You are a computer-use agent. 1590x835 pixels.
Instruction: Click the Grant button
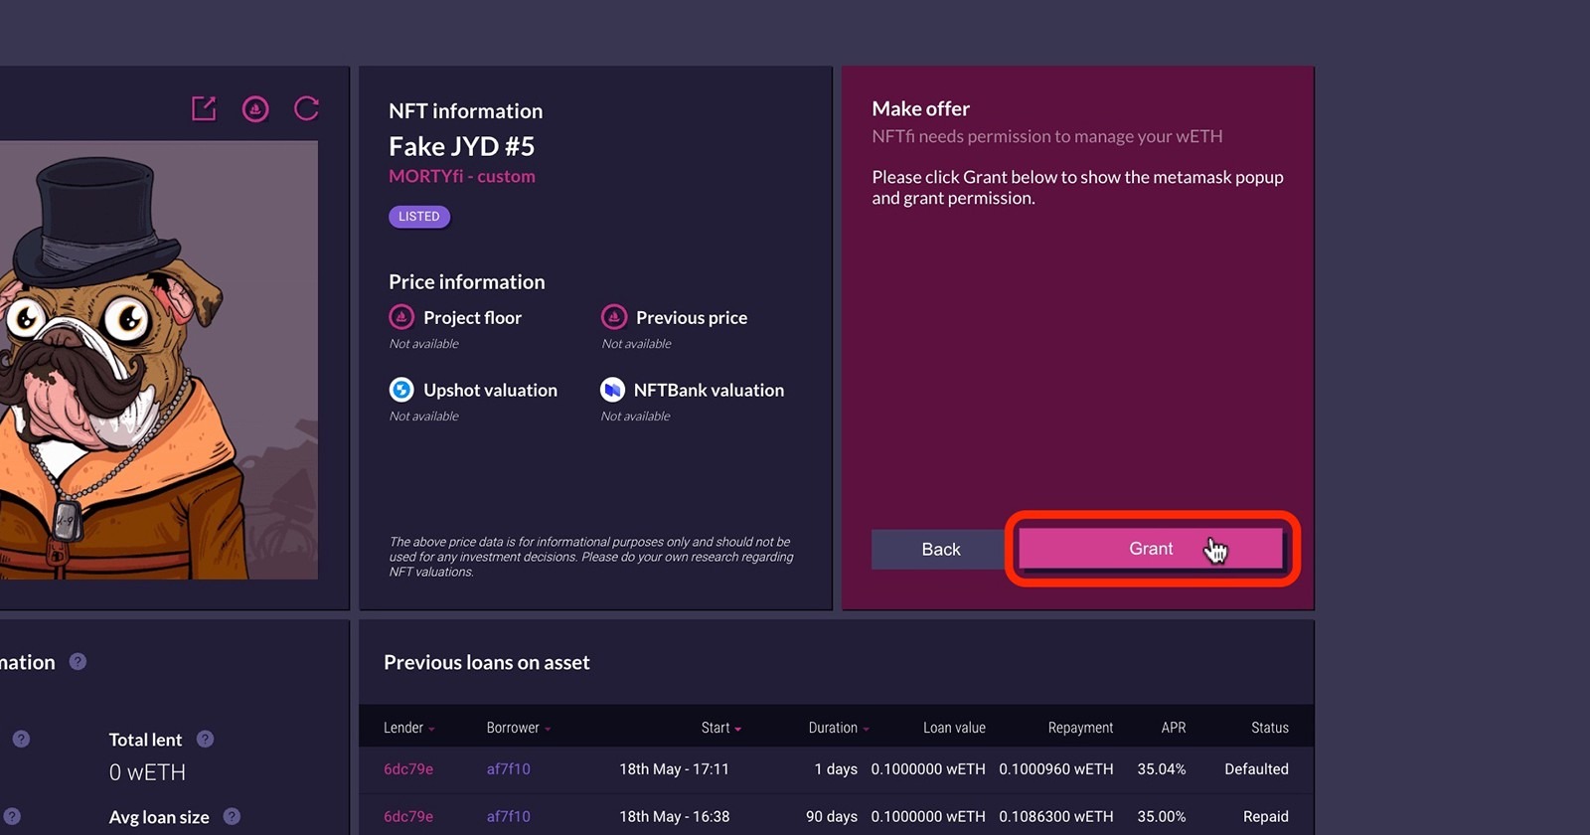pyautogui.click(x=1151, y=549)
